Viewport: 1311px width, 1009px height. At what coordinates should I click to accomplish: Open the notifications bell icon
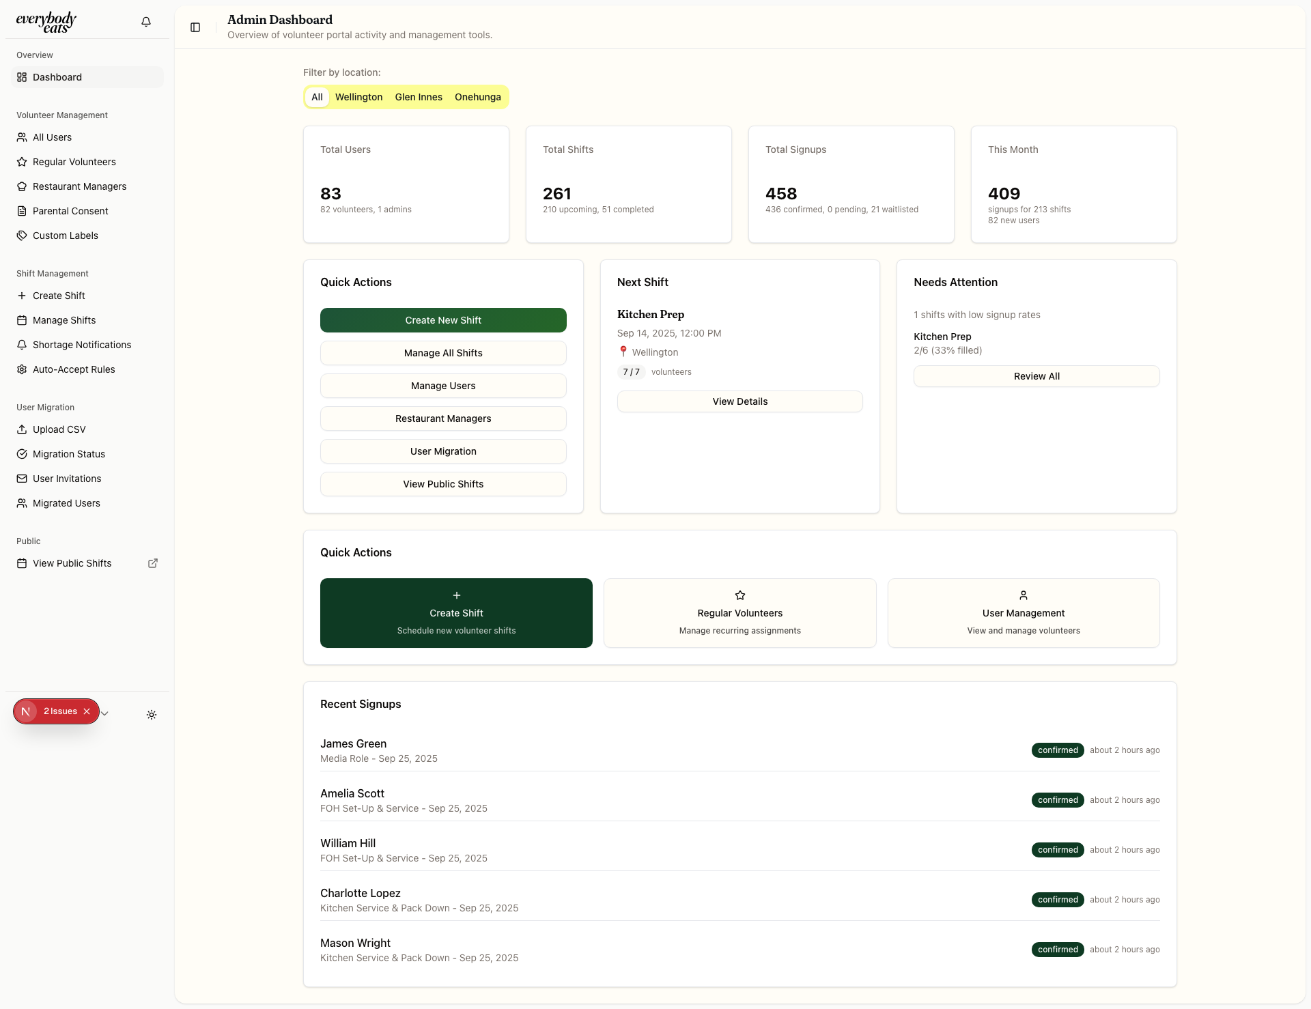coord(145,21)
